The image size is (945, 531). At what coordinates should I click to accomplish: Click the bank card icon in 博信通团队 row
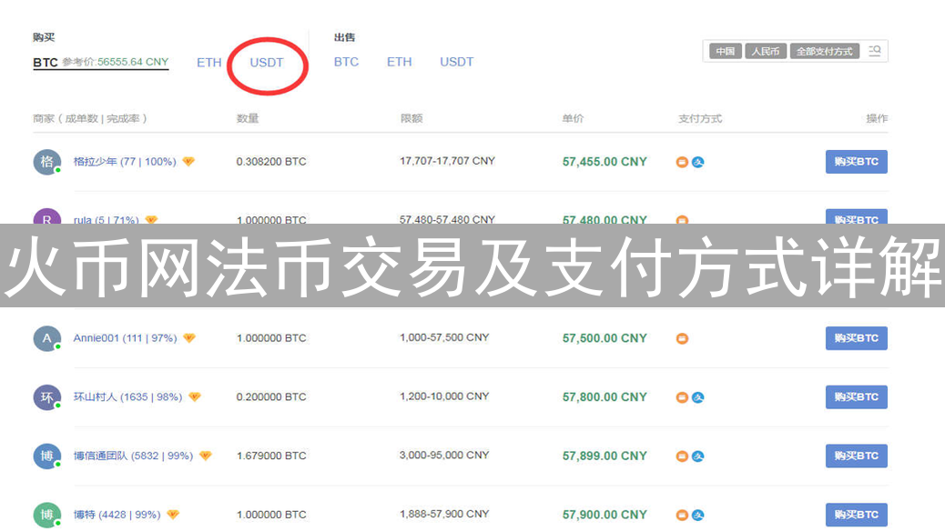pyautogui.click(x=682, y=456)
